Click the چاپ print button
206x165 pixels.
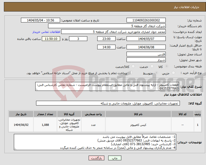point(115,158)
